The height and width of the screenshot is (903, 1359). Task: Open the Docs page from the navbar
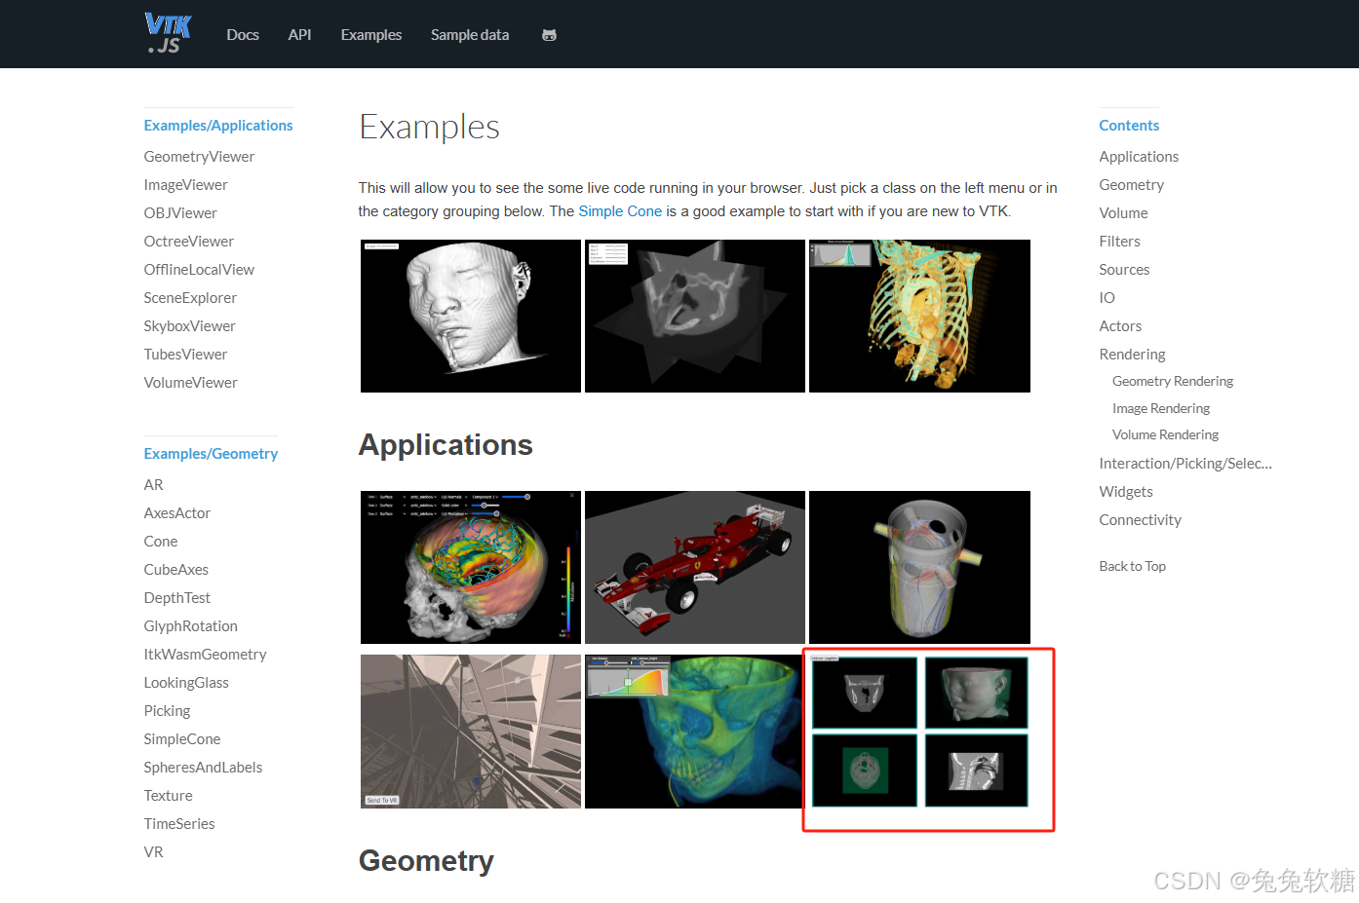(242, 35)
